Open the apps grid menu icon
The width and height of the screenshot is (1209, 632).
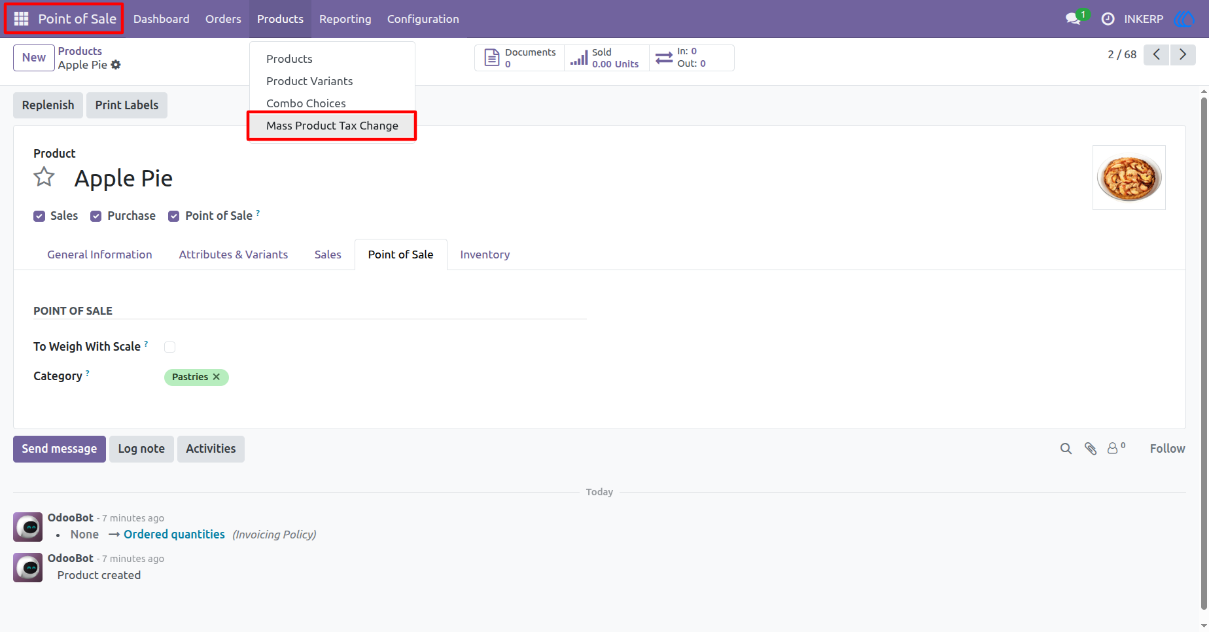point(21,19)
